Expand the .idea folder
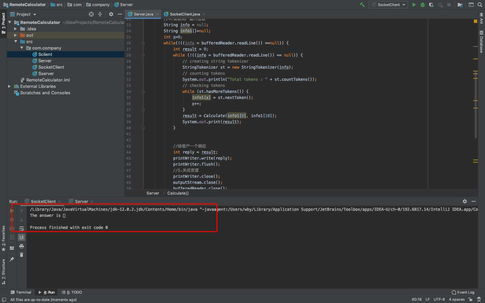Viewport: 485px width, 303px height. click(15, 29)
